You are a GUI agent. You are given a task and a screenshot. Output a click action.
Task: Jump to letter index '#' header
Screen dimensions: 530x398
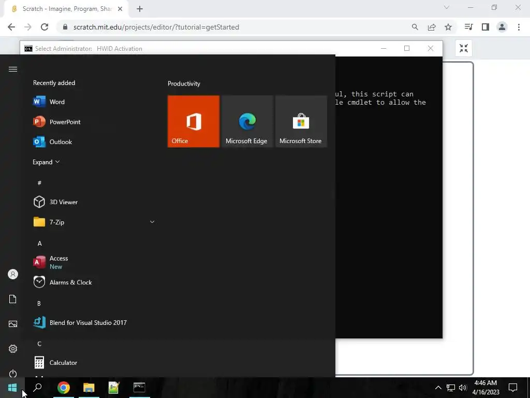[x=39, y=183]
